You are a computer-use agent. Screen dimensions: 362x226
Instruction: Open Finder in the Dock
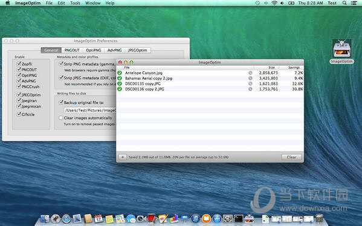tap(45, 218)
